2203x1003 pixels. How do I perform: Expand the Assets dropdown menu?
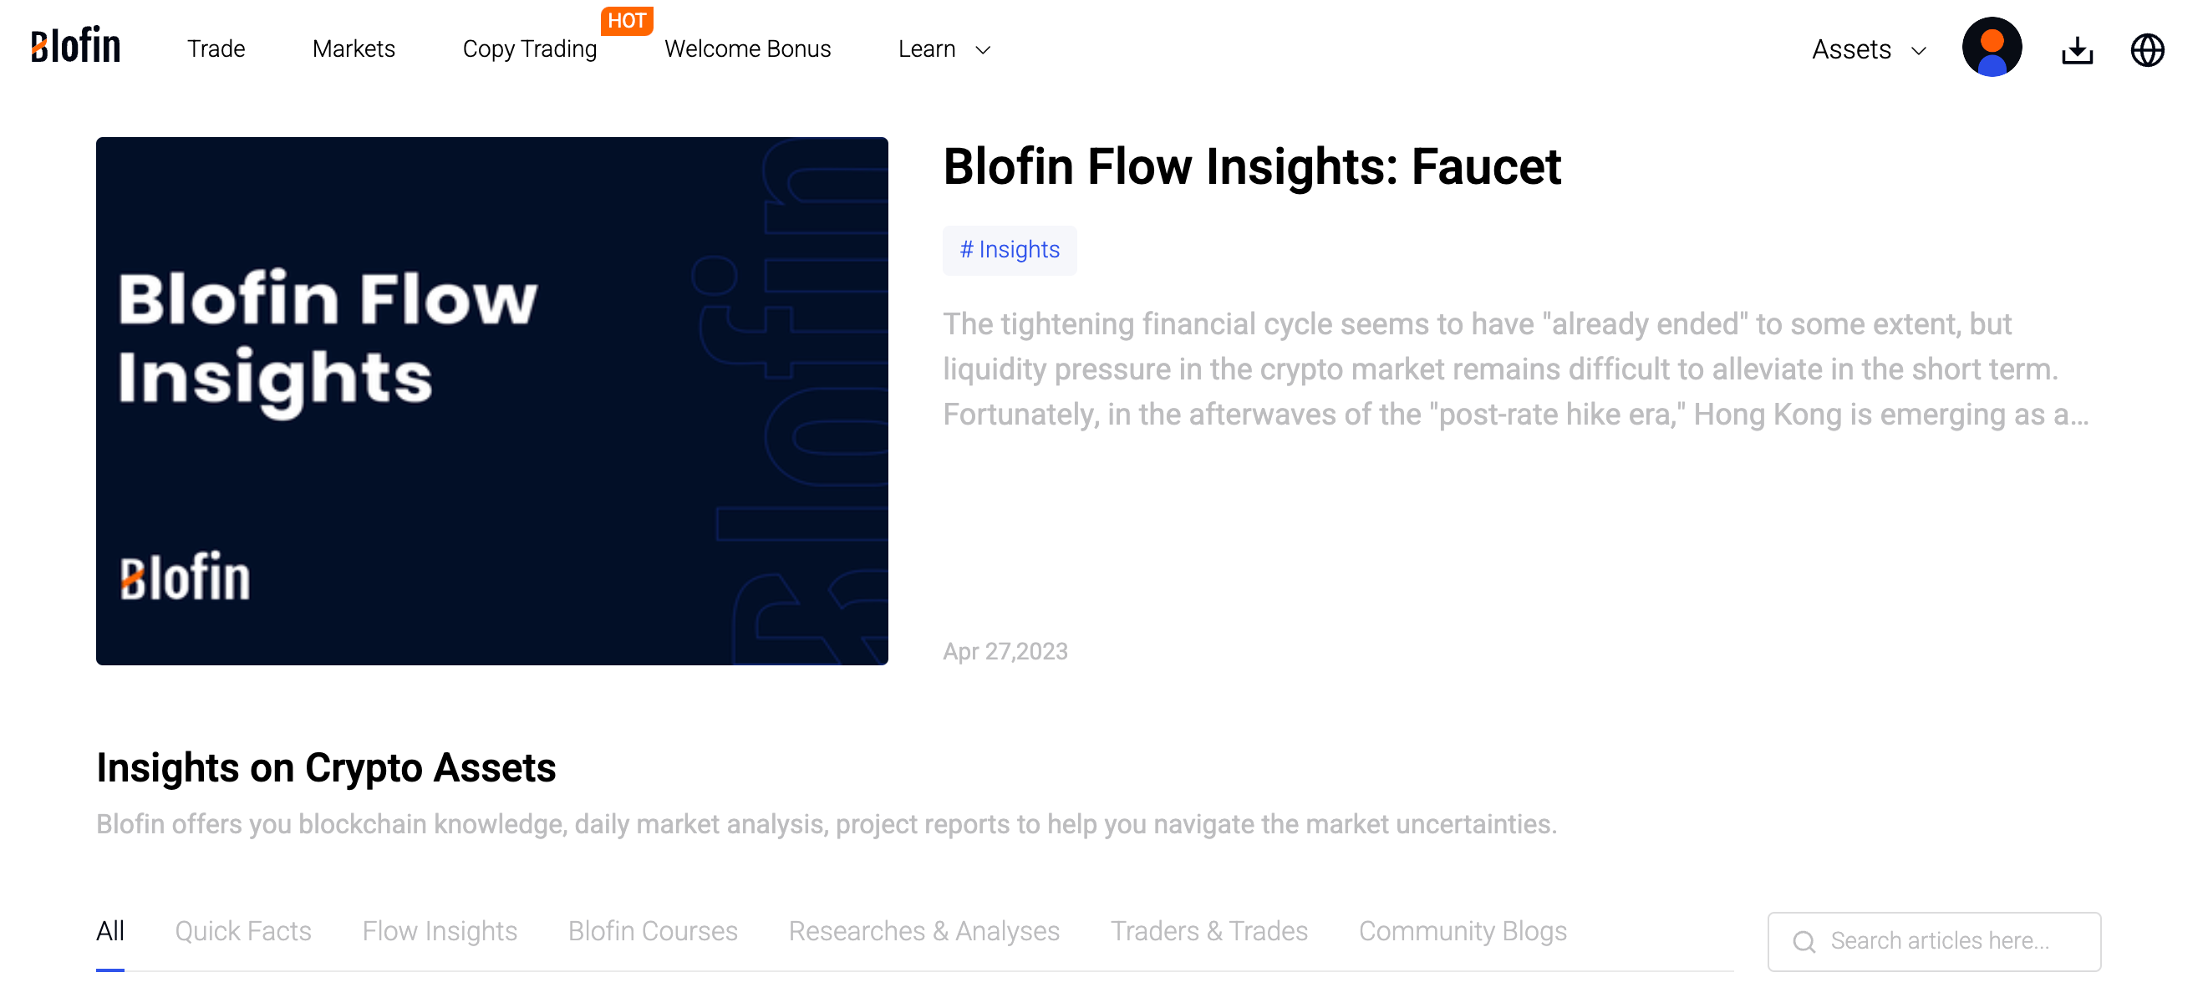[1870, 49]
